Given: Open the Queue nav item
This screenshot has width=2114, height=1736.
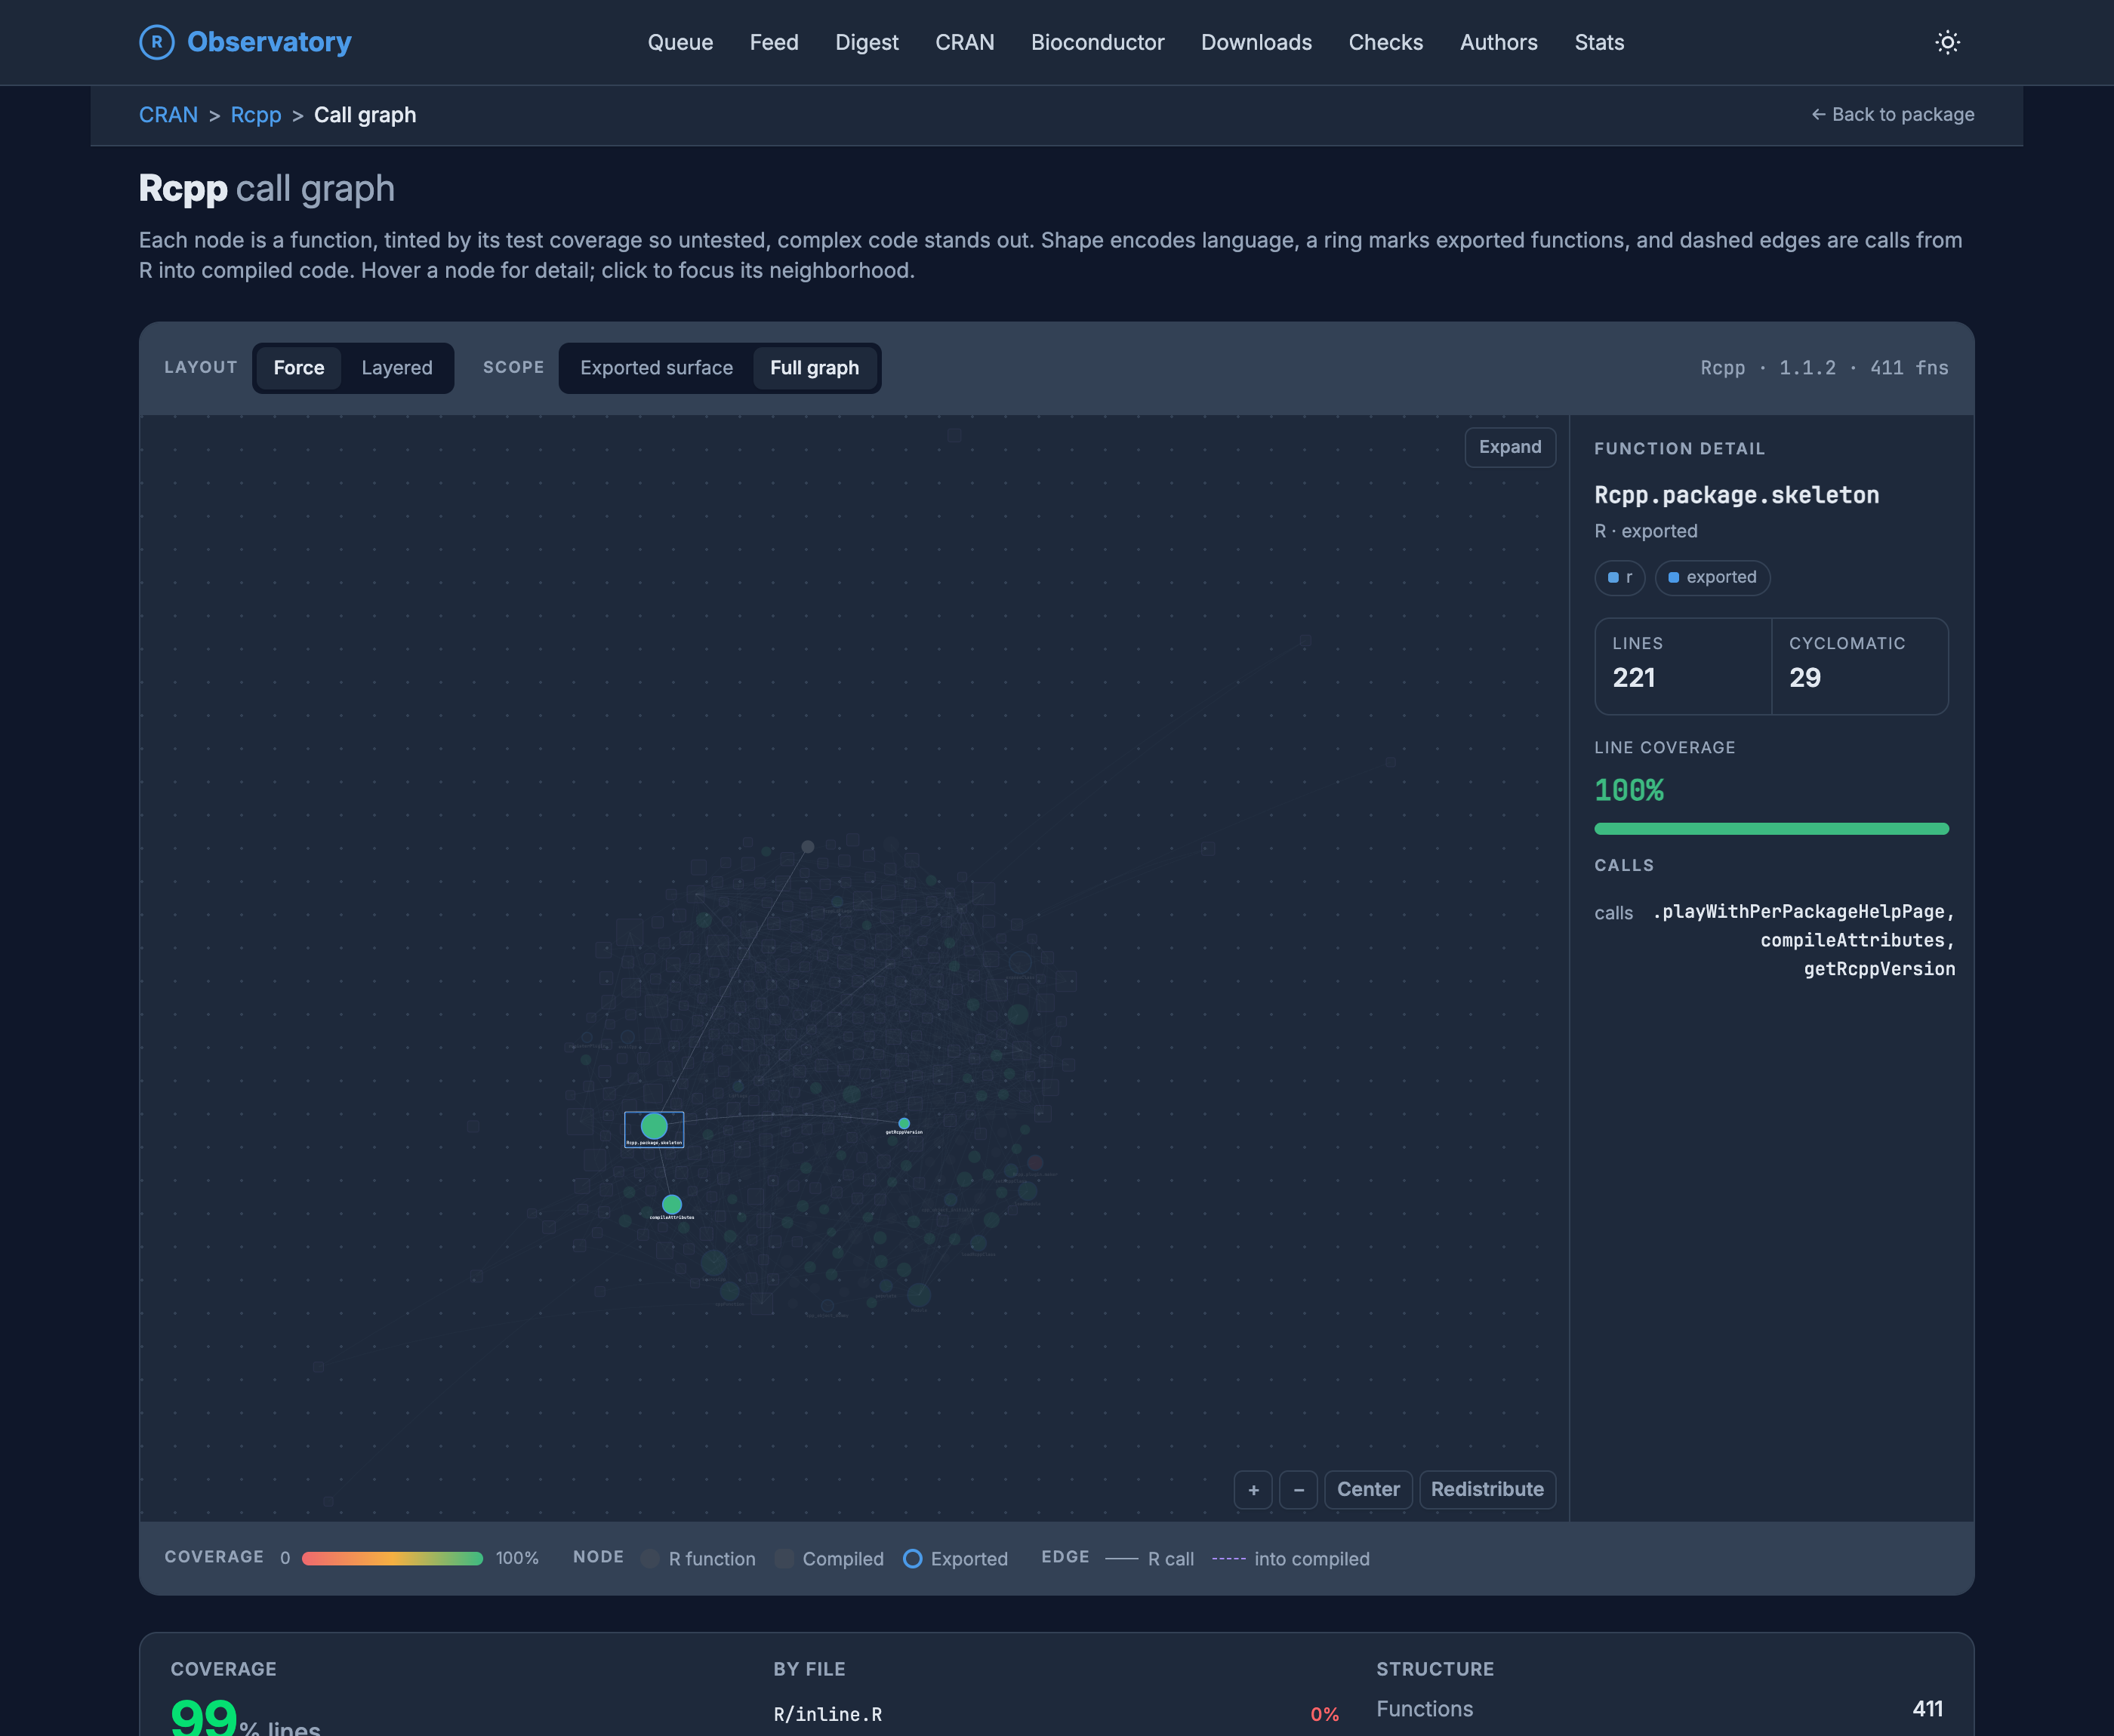Looking at the screenshot, I should click(680, 42).
